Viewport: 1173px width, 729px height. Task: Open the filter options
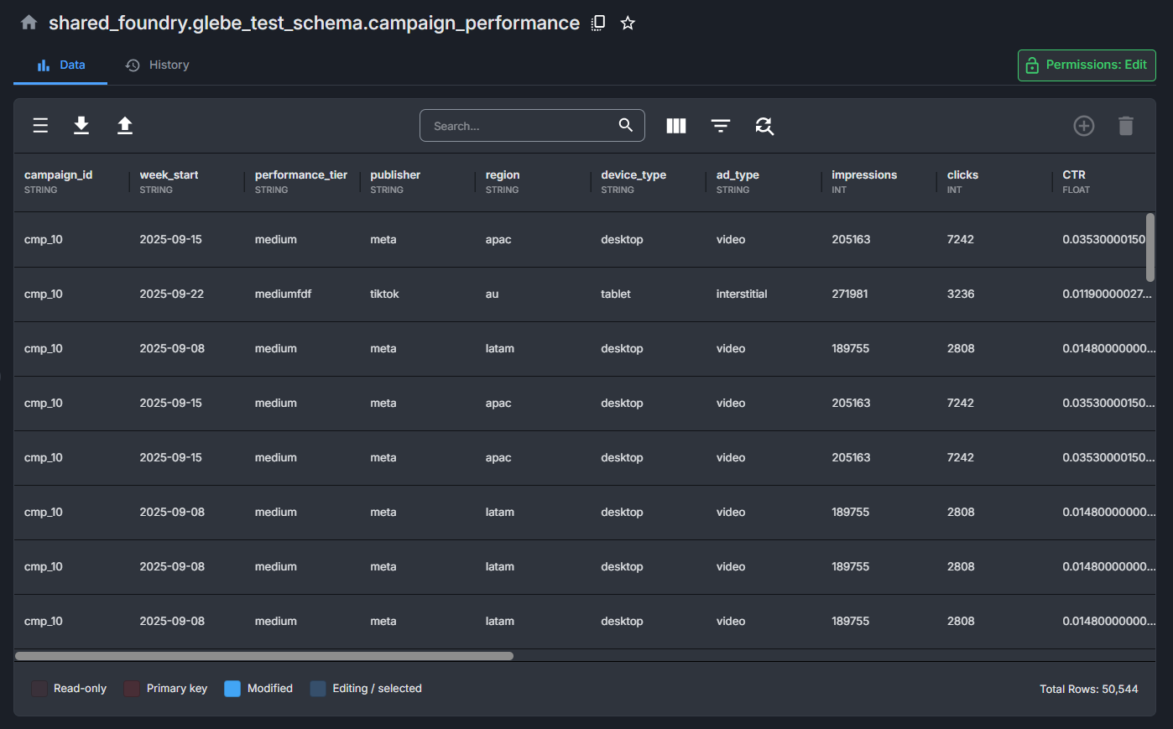click(x=721, y=126)
